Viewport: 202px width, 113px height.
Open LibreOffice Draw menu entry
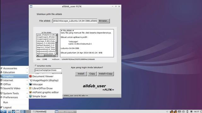click(45, 88)
